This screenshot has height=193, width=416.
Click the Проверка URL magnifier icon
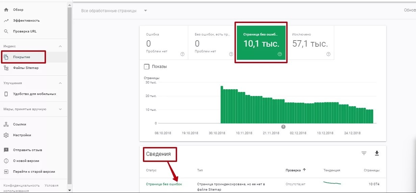coord(6,31)
